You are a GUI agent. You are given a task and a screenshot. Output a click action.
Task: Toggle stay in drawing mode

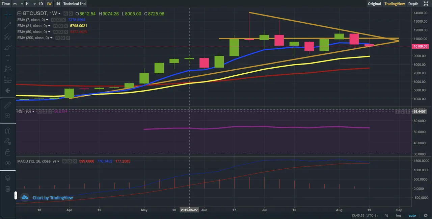pyautogui.click(x=7, y=141)
